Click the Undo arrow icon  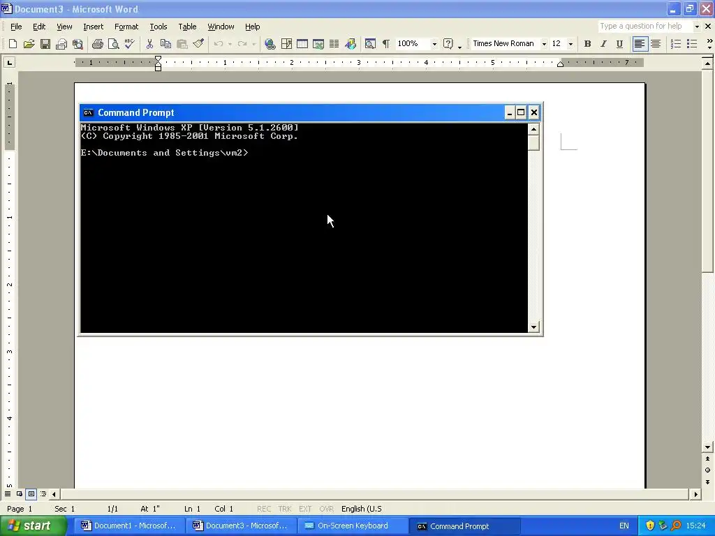219,44
